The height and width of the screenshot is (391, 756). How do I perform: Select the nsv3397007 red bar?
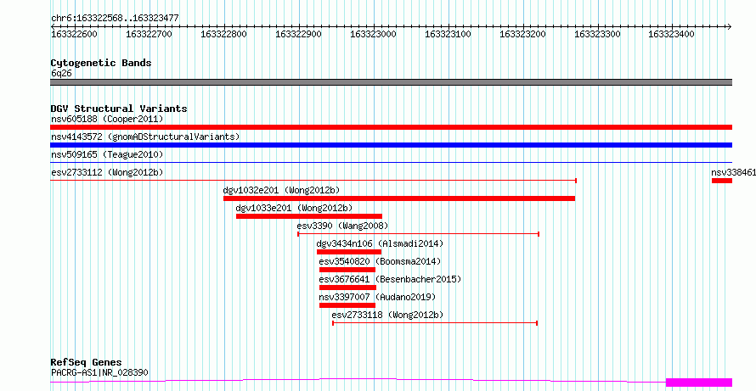[x=347, y=305]
